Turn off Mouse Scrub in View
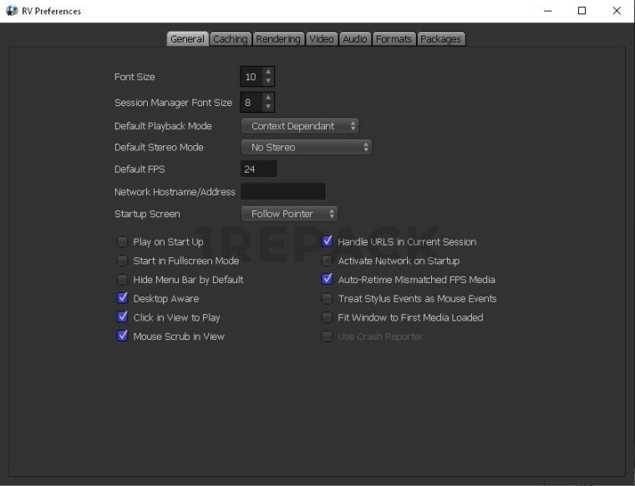Viewport: 635px width, 486px height. pos(123,337)
